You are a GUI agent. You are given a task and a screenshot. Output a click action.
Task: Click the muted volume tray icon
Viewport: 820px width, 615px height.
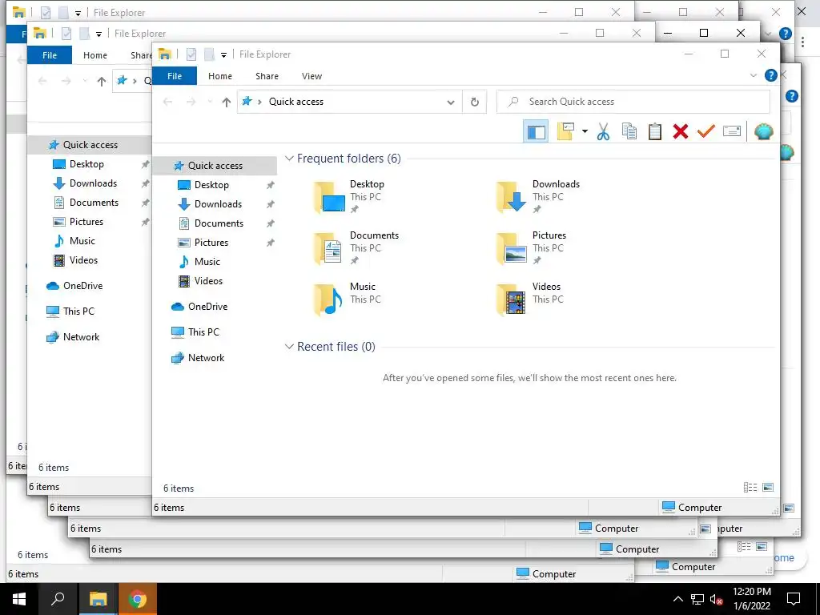[x=717, y=599]
